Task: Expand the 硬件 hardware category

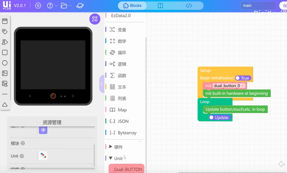Action: click(116, 147)
